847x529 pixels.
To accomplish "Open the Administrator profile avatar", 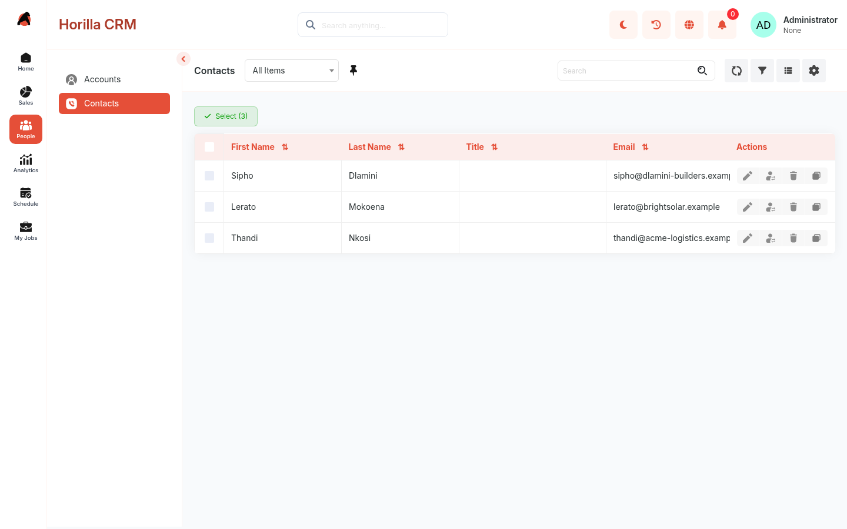I will pyautogui.click(x=763, y=25).
